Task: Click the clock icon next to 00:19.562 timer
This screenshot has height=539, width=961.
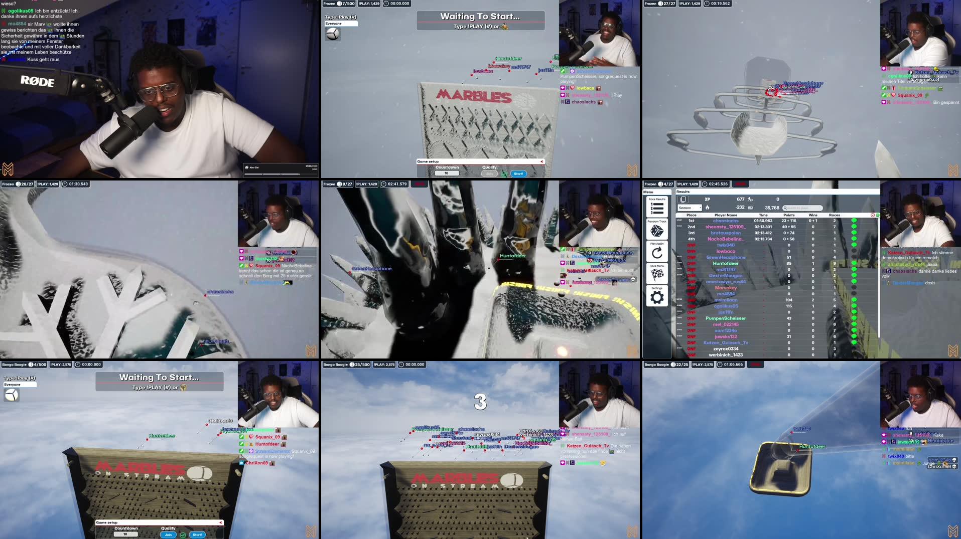Action: coord(707,4)
